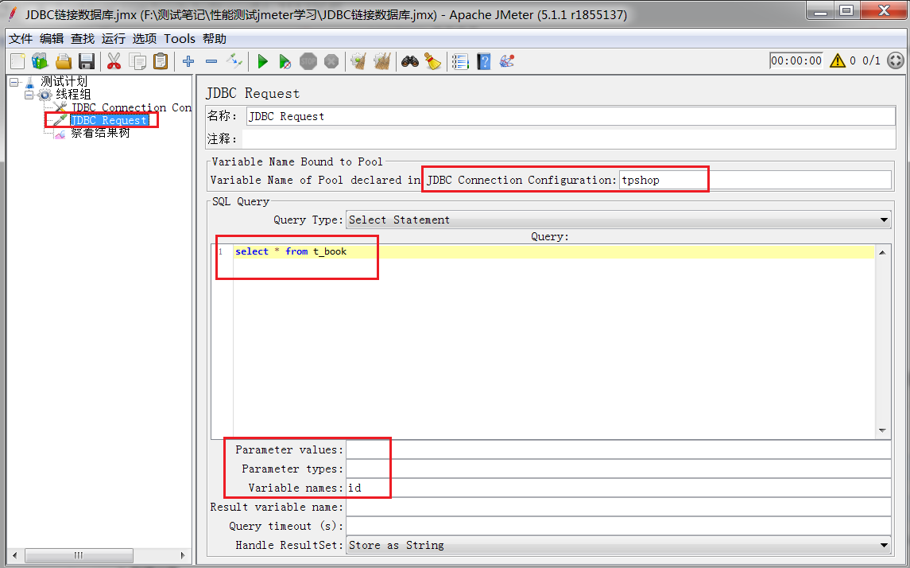Collapse the 线程组 tree node
Image resolution: width=910 pixels, height=568 pixels.
coord(29,95)
